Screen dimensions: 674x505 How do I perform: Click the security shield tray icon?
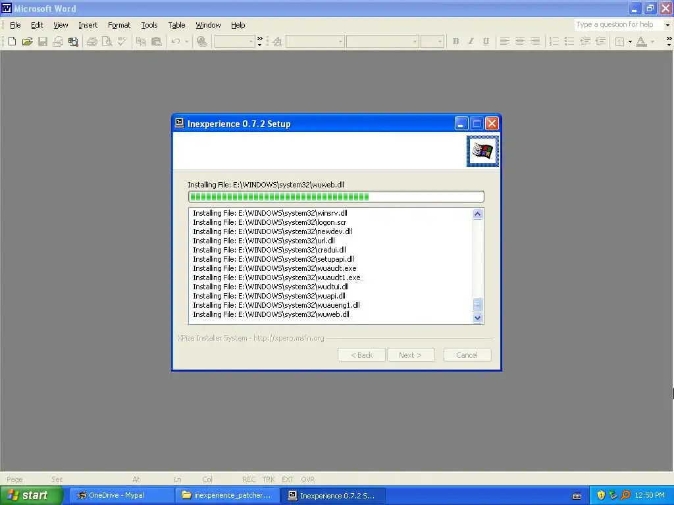pyautogui.click(x=601, y=495)
